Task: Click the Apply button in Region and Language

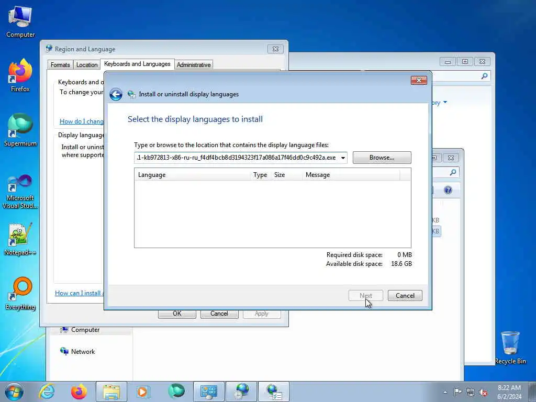Action: click(262, 314)
